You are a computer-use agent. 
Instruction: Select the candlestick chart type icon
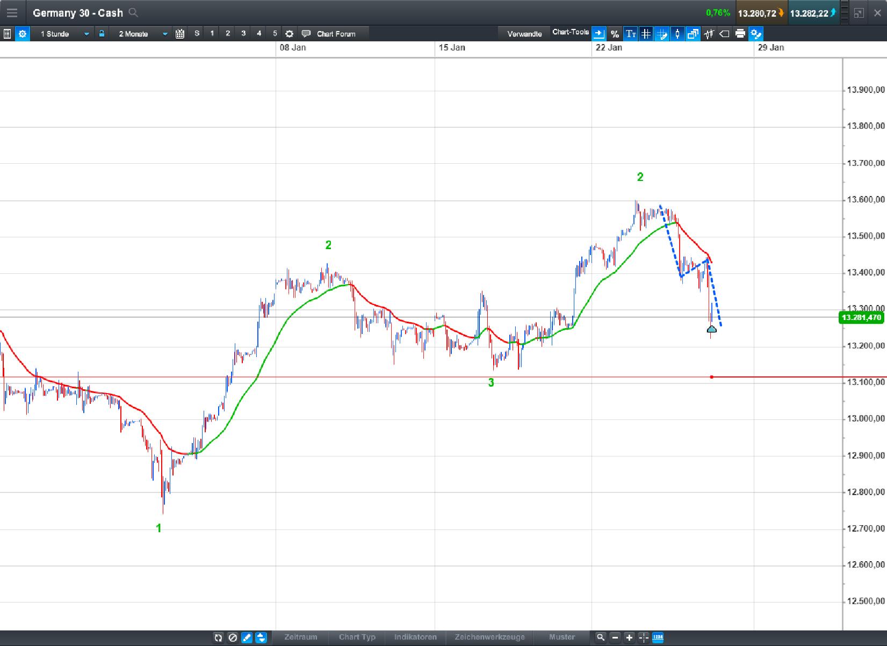708,33
